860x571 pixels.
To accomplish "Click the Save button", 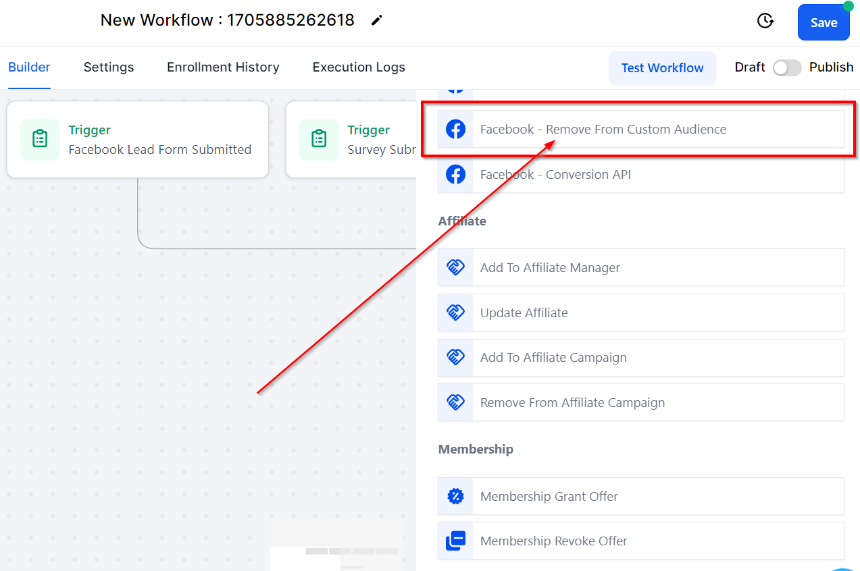I will click(824, 22).
